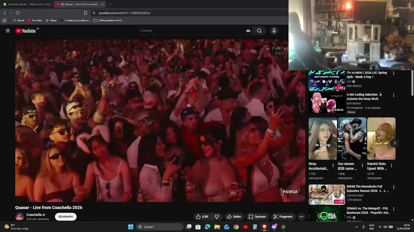Image resolution: width=414 pixels, height=232 pixels.
Task: Open volume control in system tray
Action: click(386, 227)
